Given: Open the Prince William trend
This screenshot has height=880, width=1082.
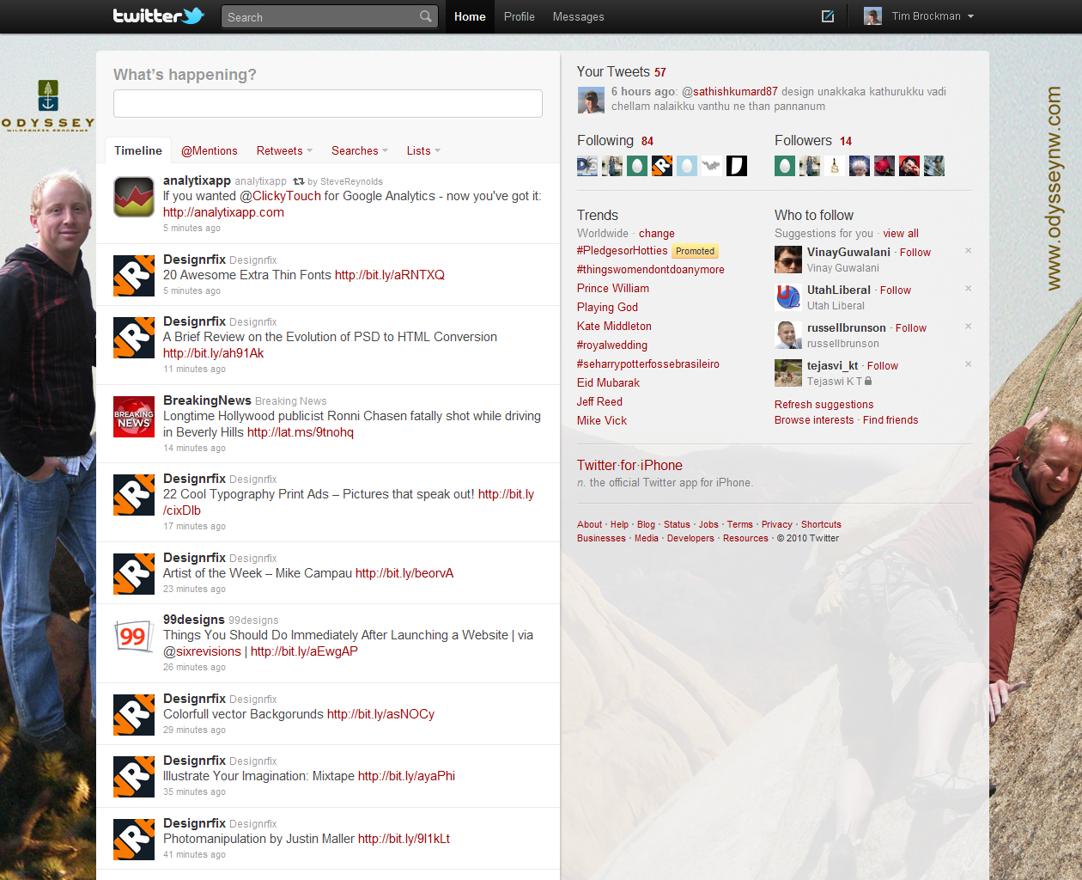Looking at the screenshot, I should (x=613, y=289).
